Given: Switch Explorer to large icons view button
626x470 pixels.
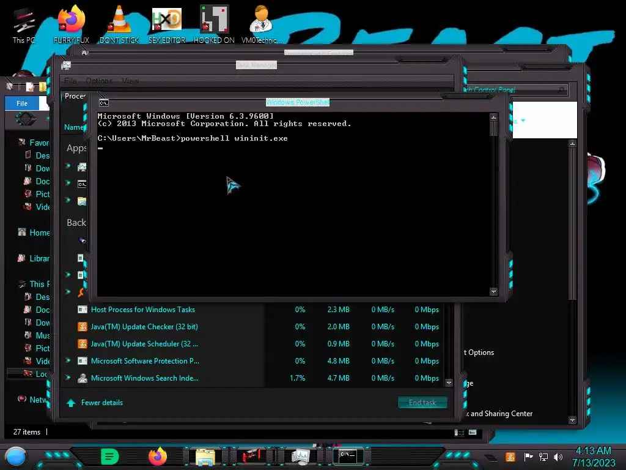Looking at the screenshot, I should (x=473, y=432).
